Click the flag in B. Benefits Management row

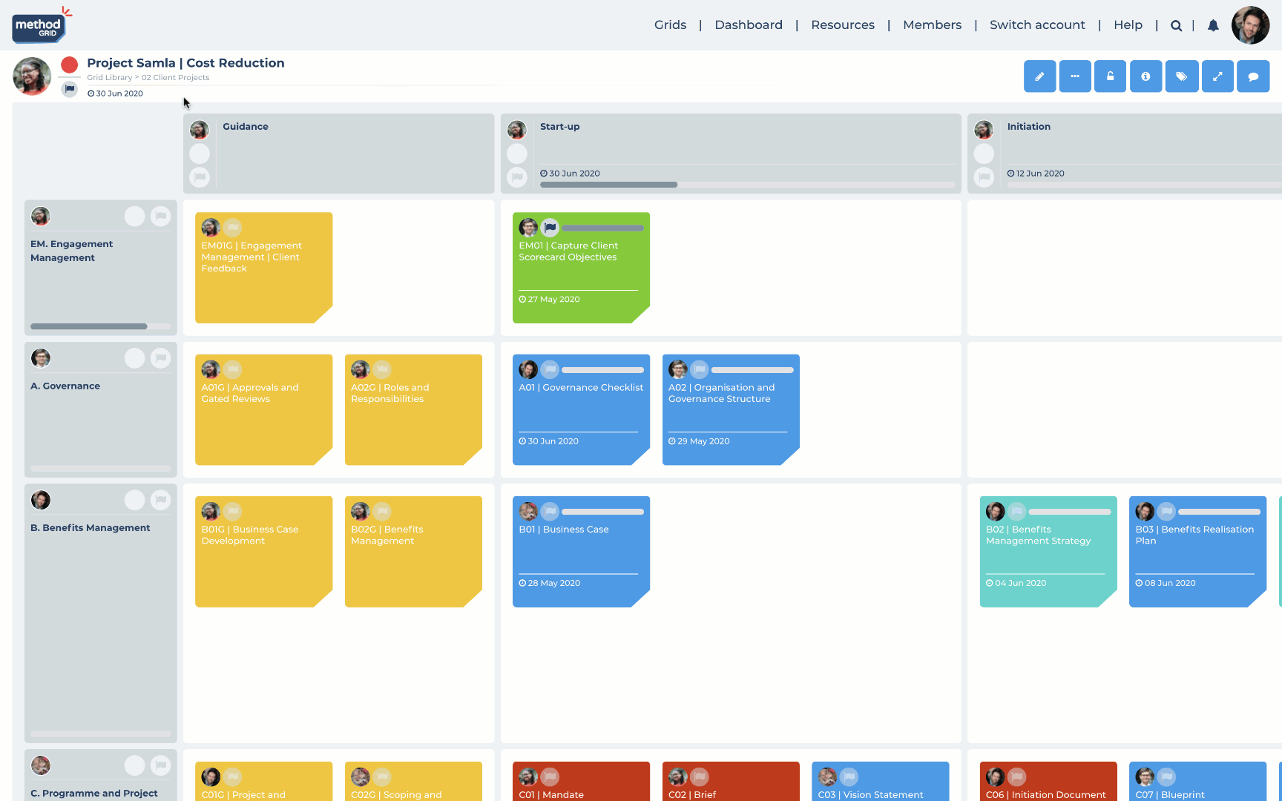(x=160, y=500)
